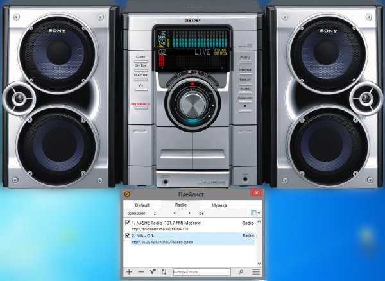Focus the quick search field
Screen dimensions: 385x281
click(202, 272)
